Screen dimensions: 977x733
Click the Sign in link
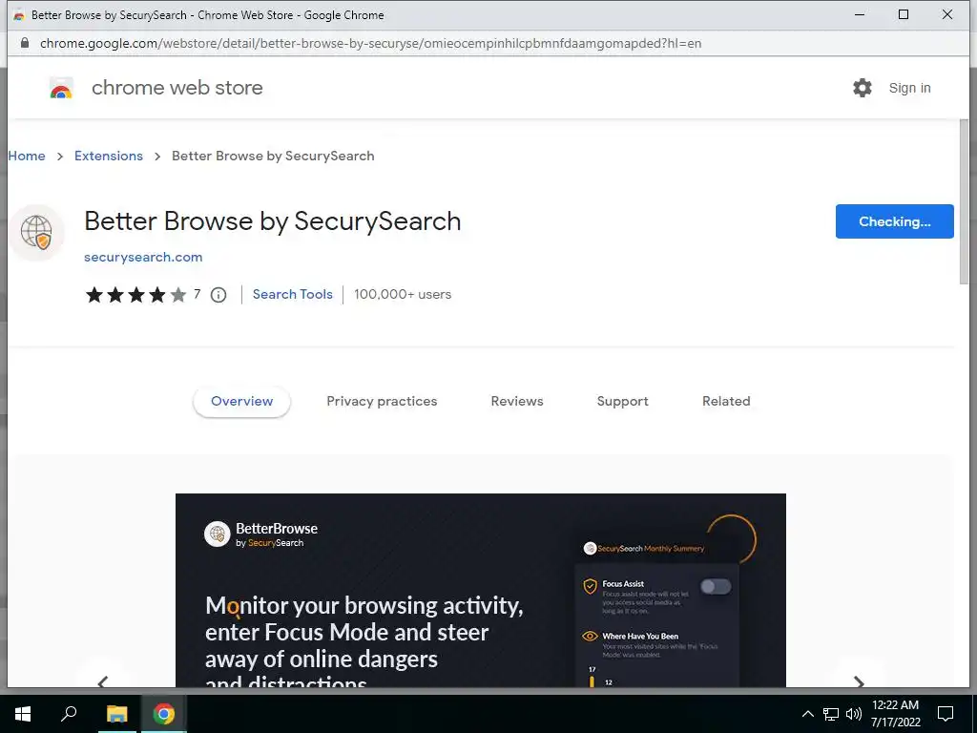pos(909,88)
